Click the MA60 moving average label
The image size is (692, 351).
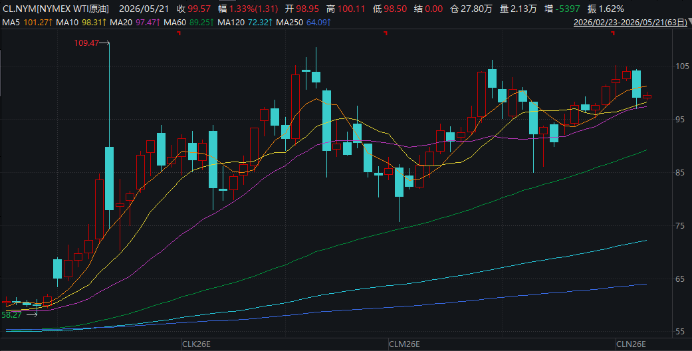click(x=175, y=22)
